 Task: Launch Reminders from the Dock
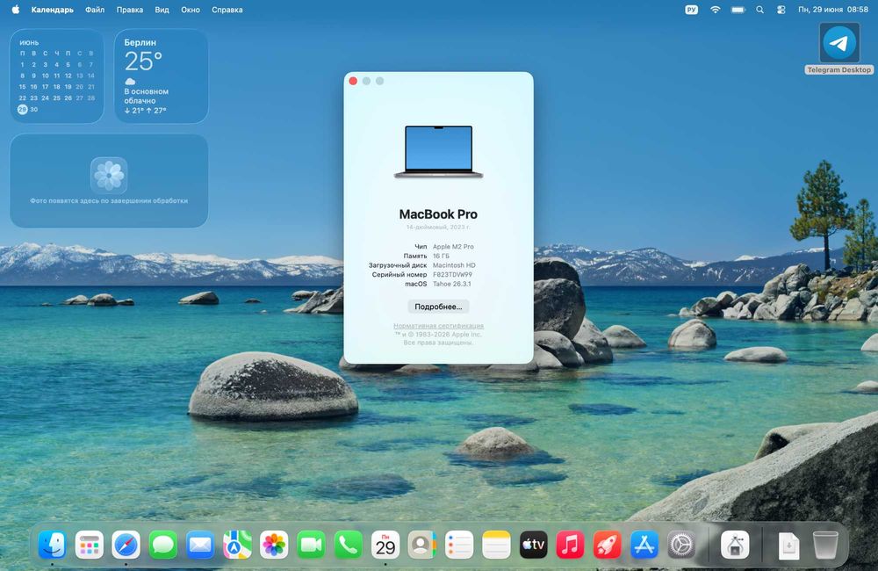click(459, 544)
